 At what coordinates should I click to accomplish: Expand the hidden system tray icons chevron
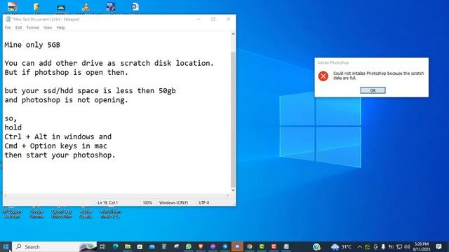(360, 246)
